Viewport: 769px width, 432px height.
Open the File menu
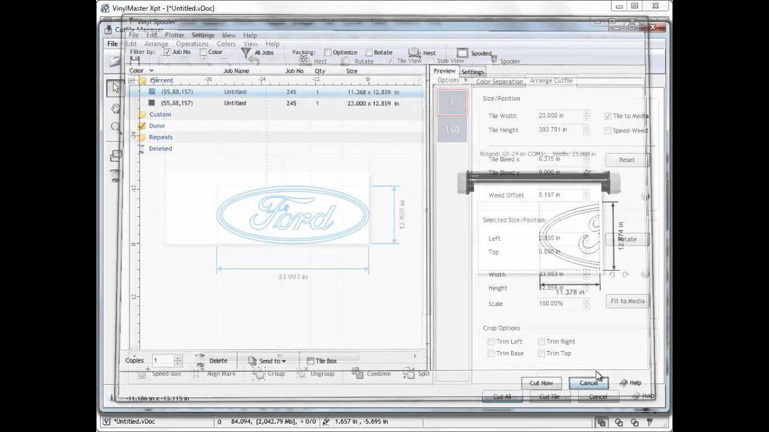(x=112, y=44)
